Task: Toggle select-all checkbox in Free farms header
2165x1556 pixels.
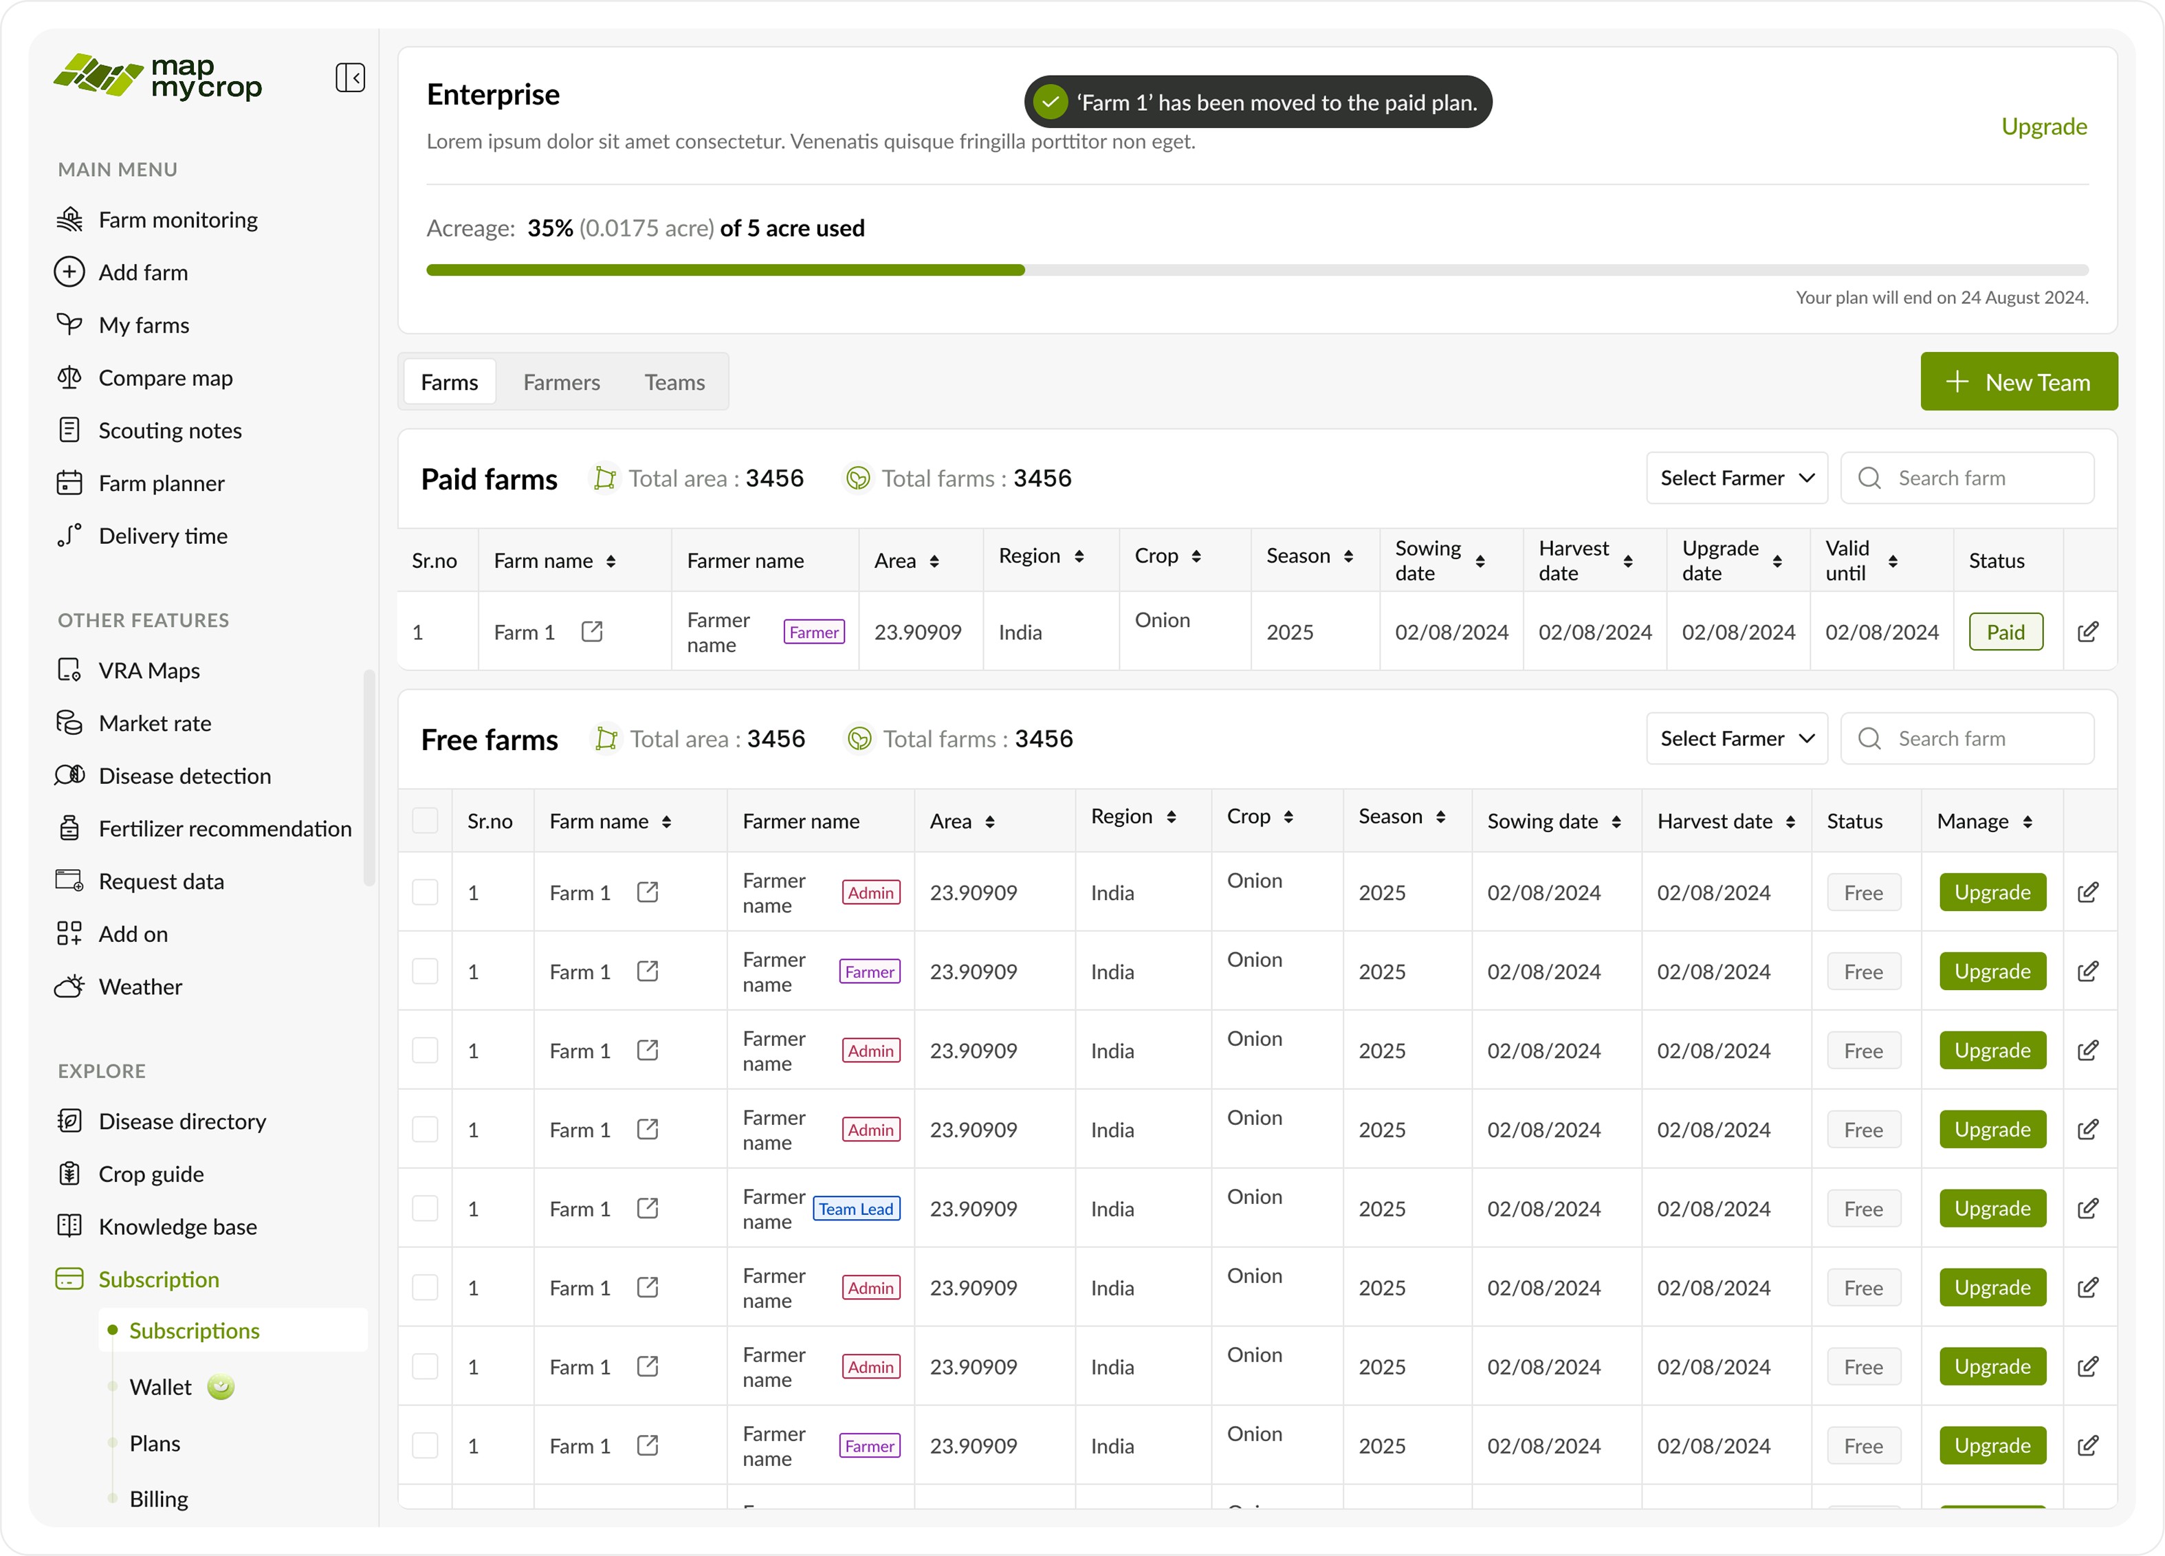Action: 425,821
